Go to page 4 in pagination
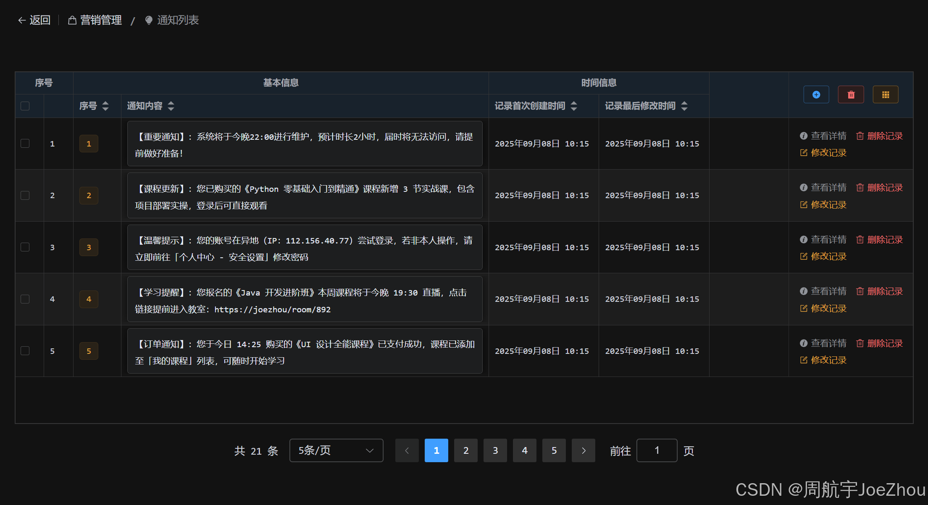This screenshot has width=928, height=505. [x=525, y=450]
